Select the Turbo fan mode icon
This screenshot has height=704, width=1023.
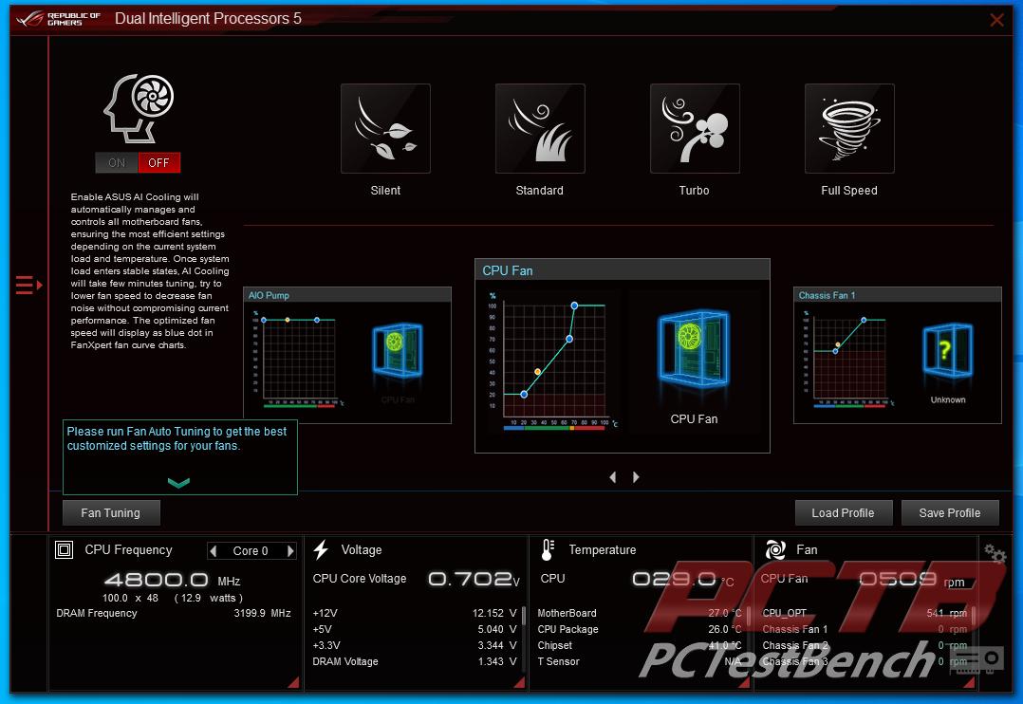[695, 128]
